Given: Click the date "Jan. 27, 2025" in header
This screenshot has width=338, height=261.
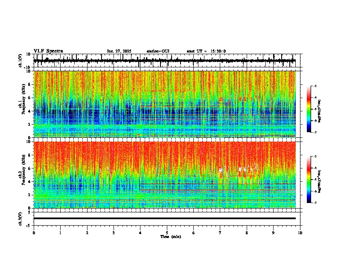Looking at the screenshot, I should click(x=119, y=51).
